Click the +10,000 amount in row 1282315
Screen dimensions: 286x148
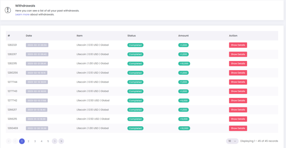click(x=184, y=63)
